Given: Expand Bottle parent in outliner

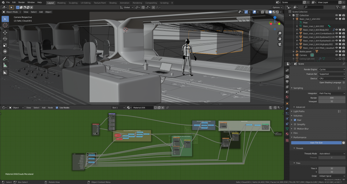Looking at the screenshot, I should tap(294, 51).
